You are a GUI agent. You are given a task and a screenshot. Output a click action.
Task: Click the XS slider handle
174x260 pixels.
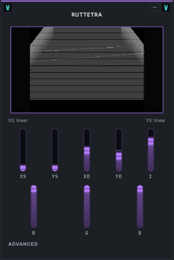(x=23, y=168)
